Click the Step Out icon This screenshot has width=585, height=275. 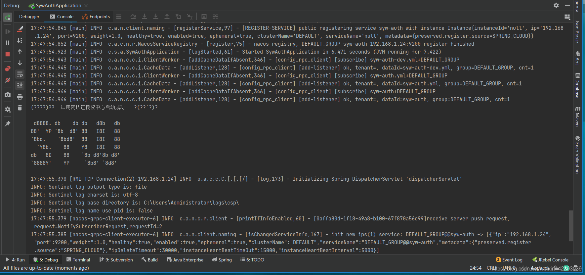click(167, 17)
